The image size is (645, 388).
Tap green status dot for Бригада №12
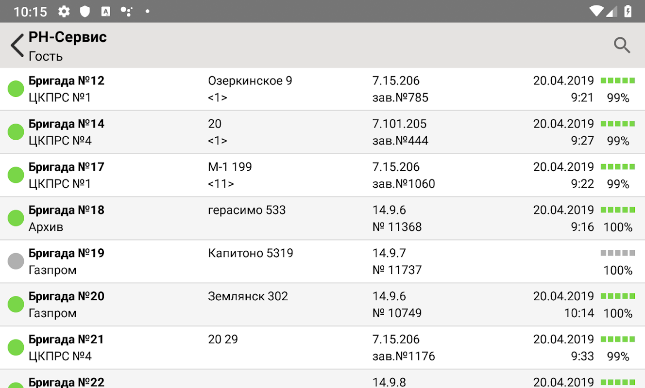16,89
